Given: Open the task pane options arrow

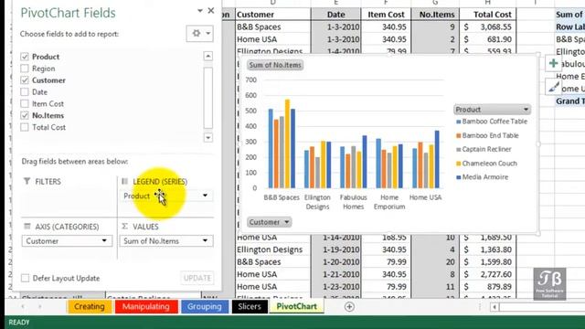Looking at the screenshot, I should 200,11.
